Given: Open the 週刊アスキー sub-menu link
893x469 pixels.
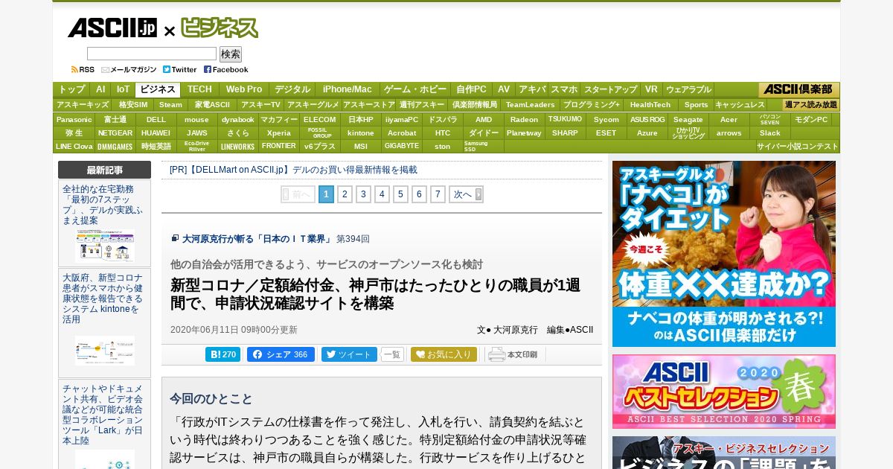Looking at the screenshot, I should click(x=421, y=105).
